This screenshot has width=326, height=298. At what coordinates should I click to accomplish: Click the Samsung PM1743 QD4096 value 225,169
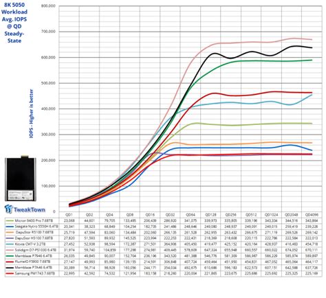click(312, 273)
